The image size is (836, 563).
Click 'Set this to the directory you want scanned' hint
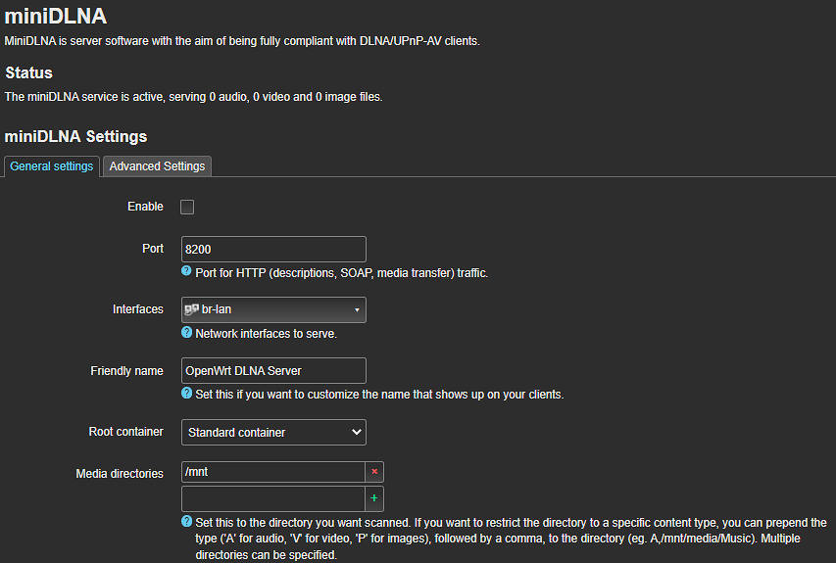[511, 539]
